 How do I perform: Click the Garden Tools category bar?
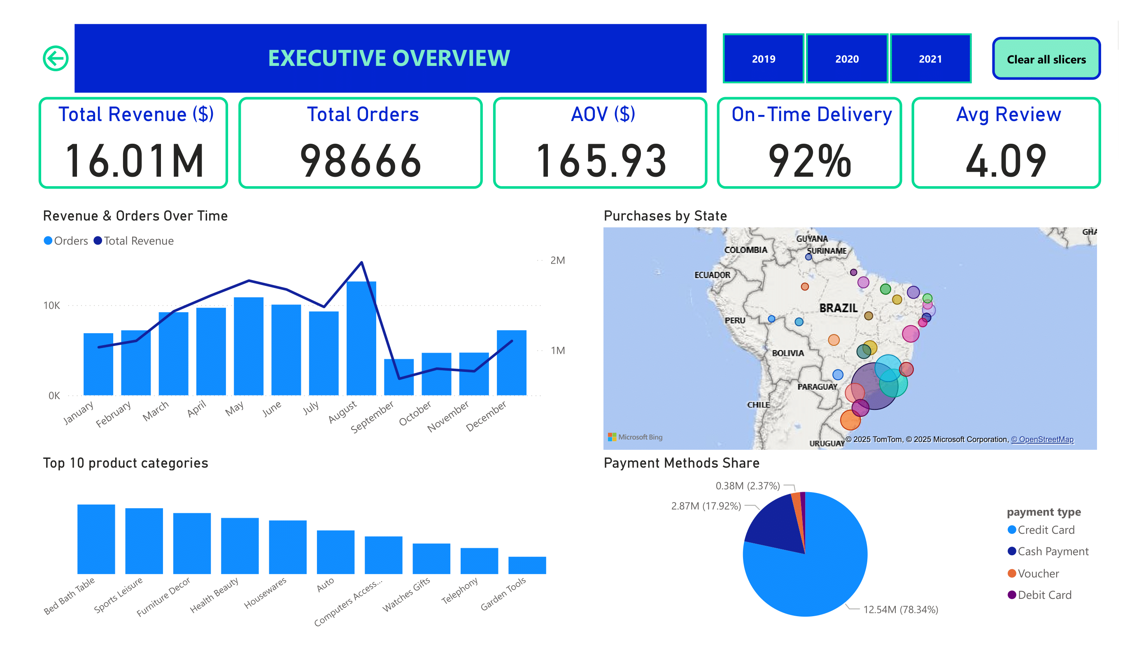(527, 566)
